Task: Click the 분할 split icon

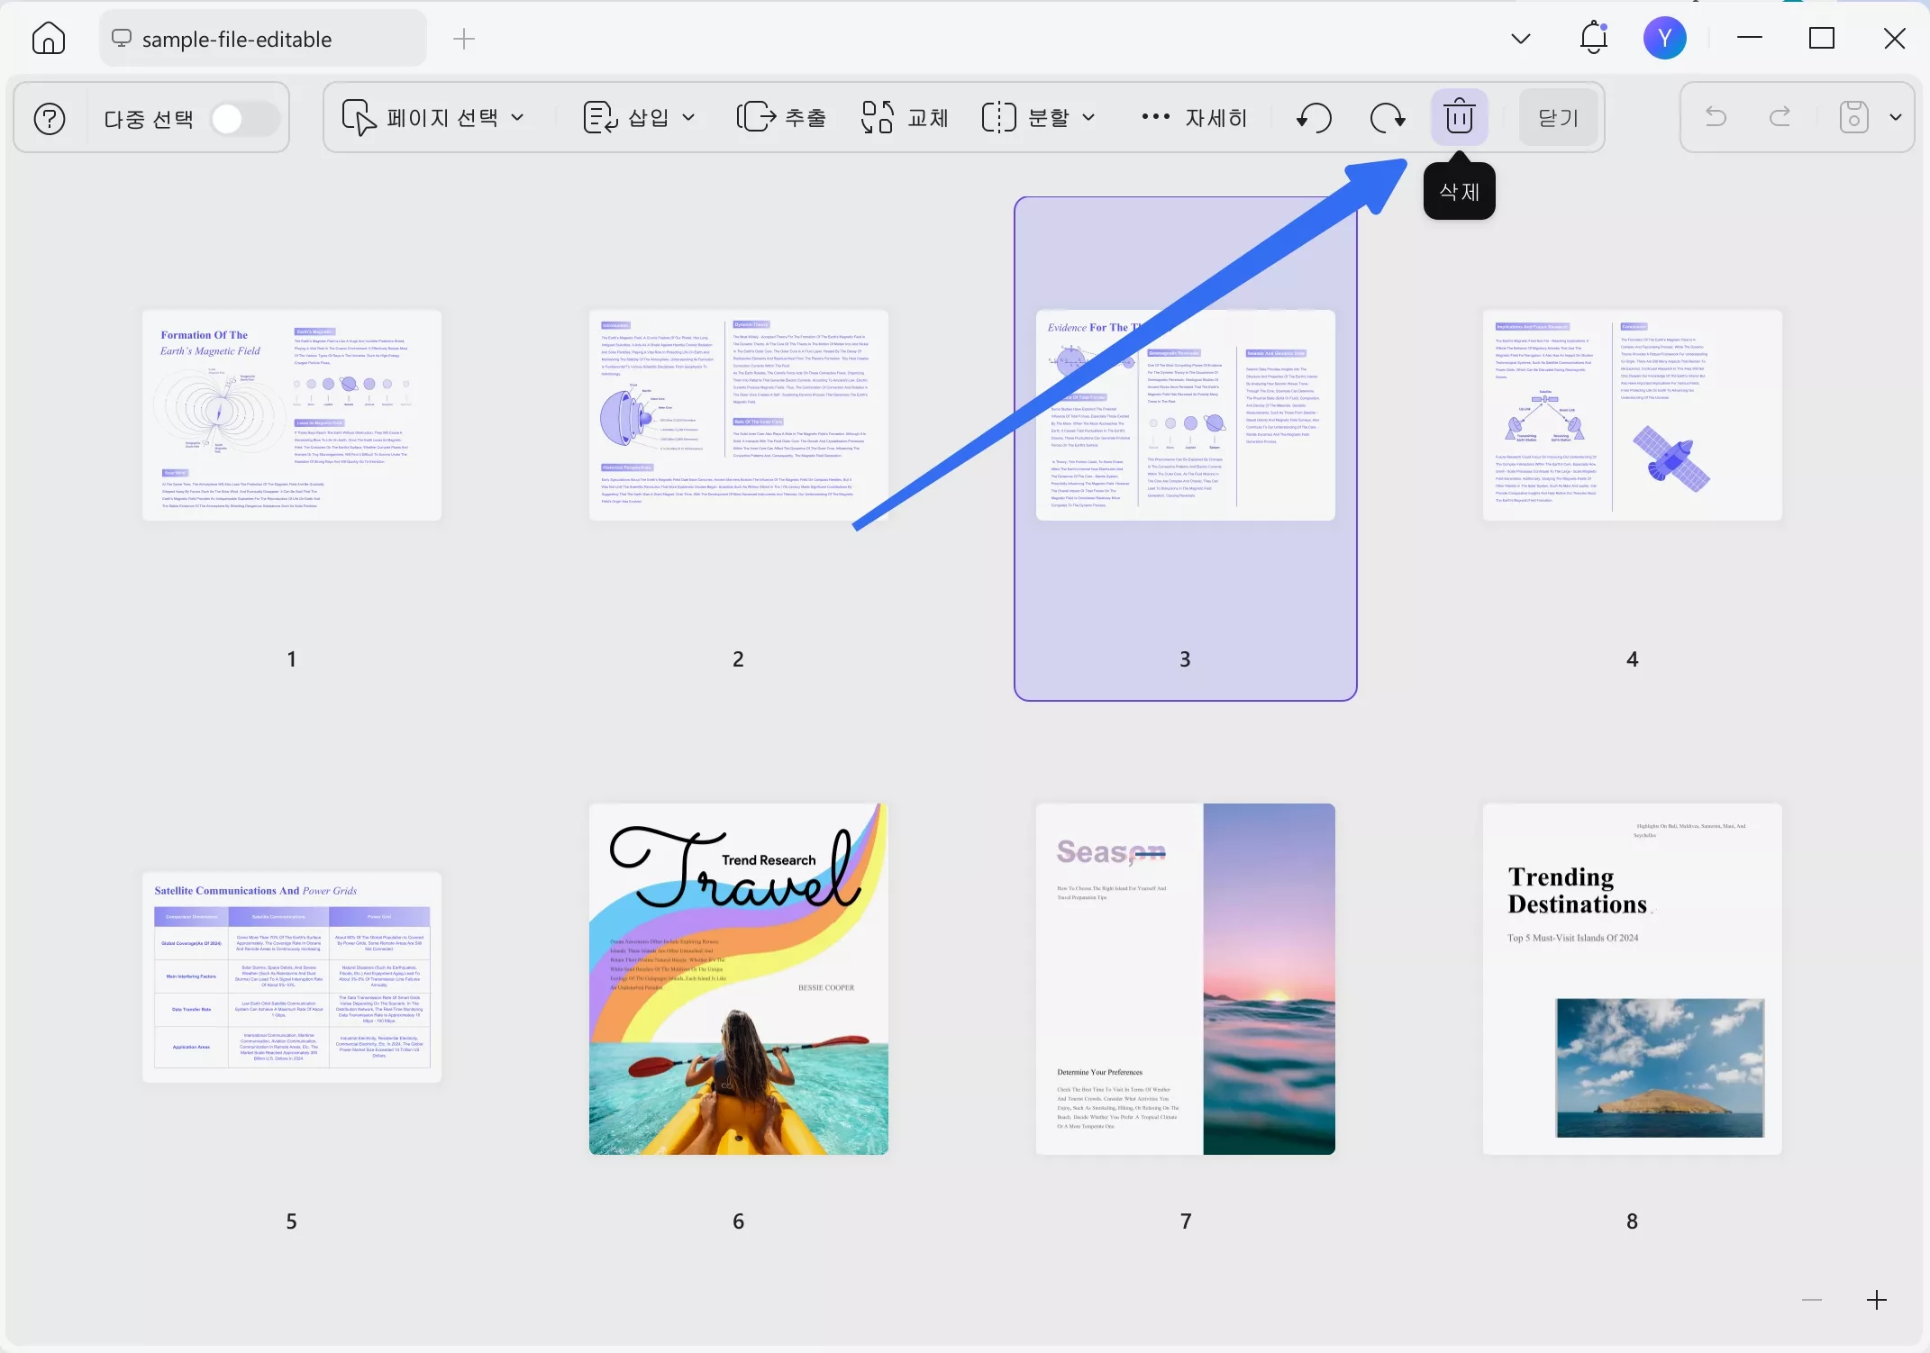Action: (998, 117)
